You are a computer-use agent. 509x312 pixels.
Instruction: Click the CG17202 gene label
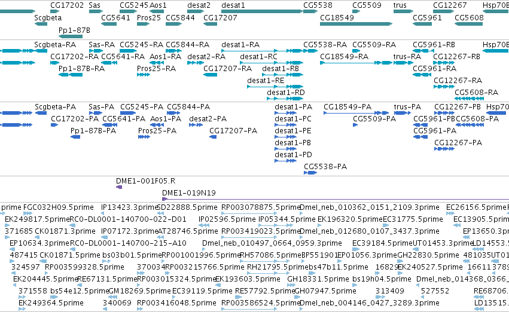[x=67, y=5]
